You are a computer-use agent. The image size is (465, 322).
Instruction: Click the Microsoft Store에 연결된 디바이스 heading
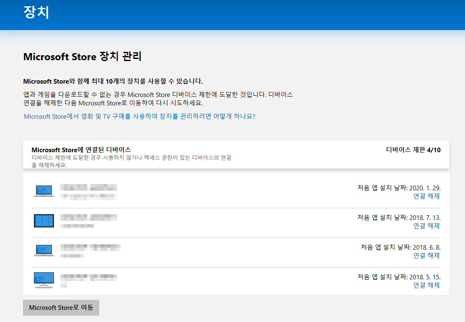point(81,150)
